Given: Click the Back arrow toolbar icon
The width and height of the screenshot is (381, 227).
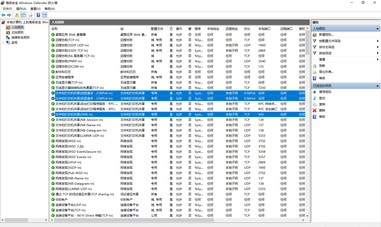Looking at the screenshot, I should (3, 15).
